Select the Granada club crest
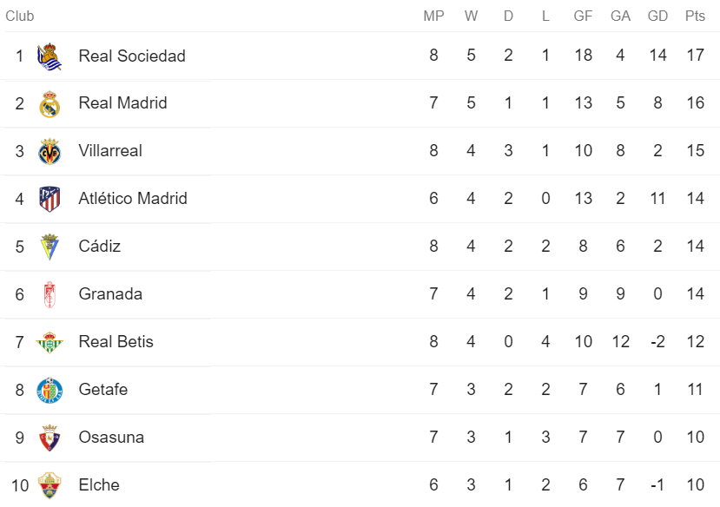This screenshot has width=720, height=507. point(50,294)
